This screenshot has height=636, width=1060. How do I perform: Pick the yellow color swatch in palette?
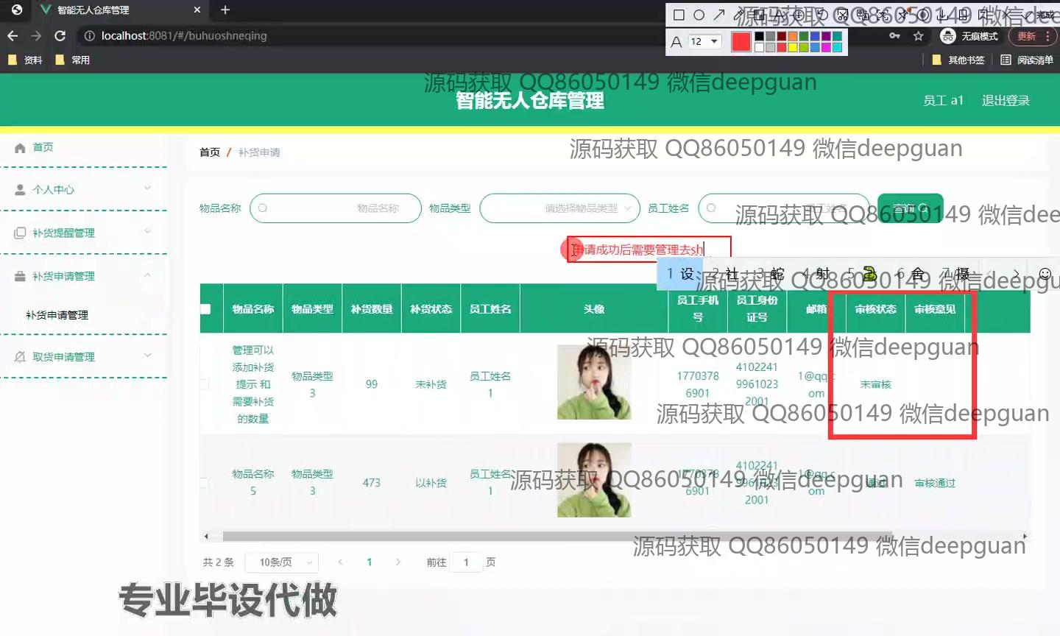792,48
